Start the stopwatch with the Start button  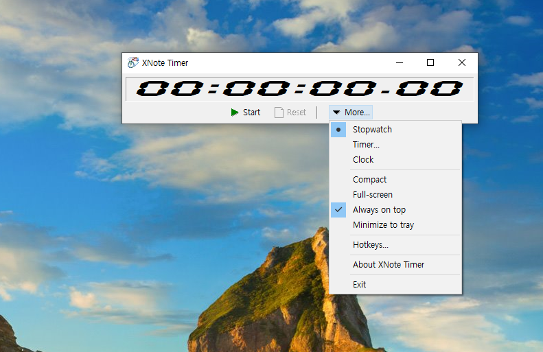[x=246, y=113]
